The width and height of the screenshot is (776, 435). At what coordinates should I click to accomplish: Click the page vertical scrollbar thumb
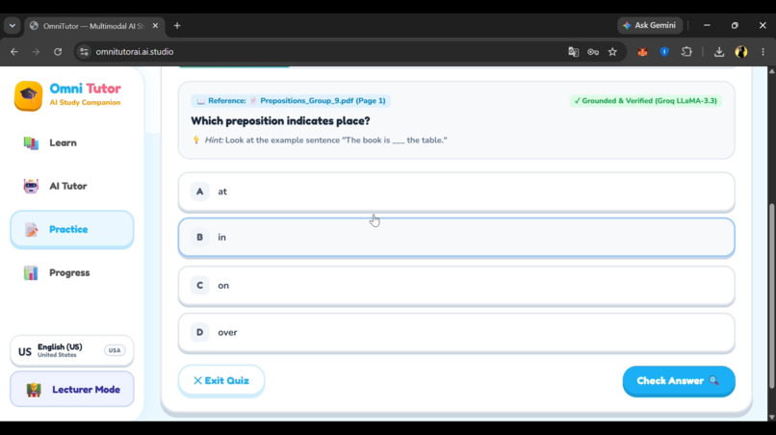[771, 295]
